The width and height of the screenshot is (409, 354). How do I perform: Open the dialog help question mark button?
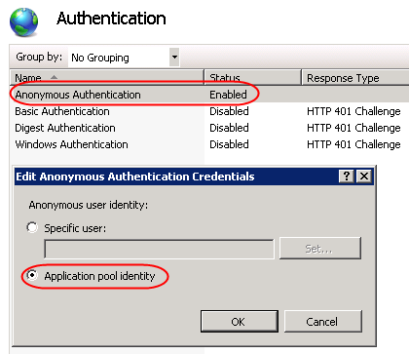[347, 177]
